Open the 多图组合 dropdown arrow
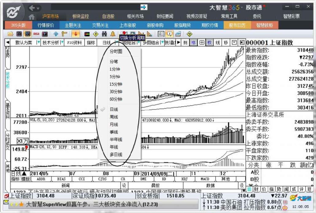316x213 pixels. coord(162,43)
